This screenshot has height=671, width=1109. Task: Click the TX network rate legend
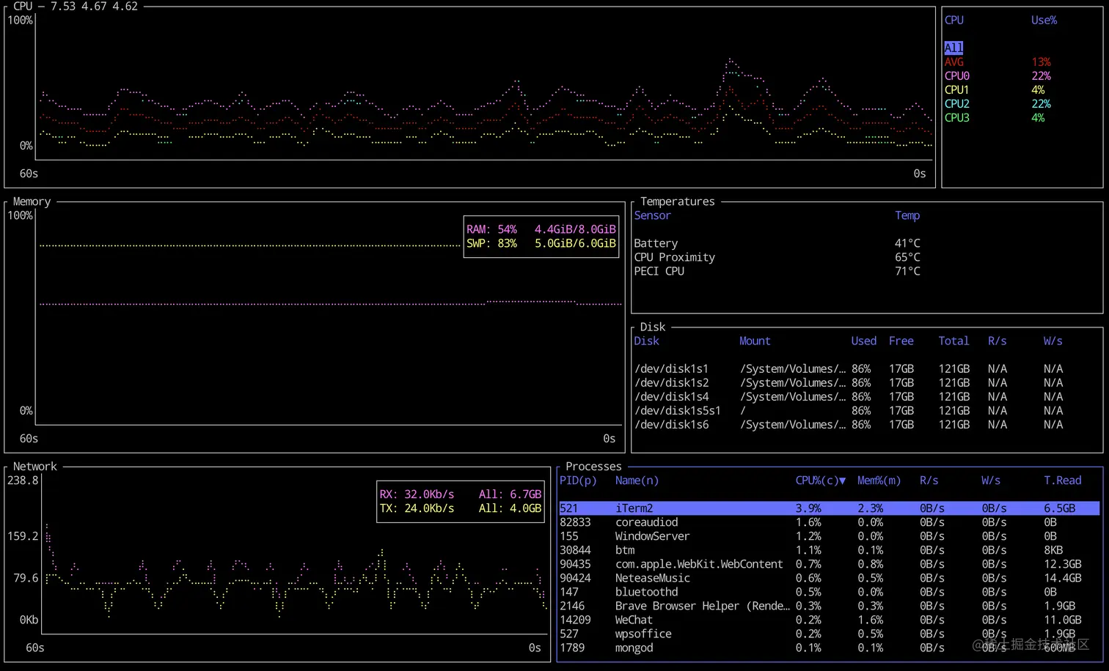pyautogui.click(x=460, y=508)
